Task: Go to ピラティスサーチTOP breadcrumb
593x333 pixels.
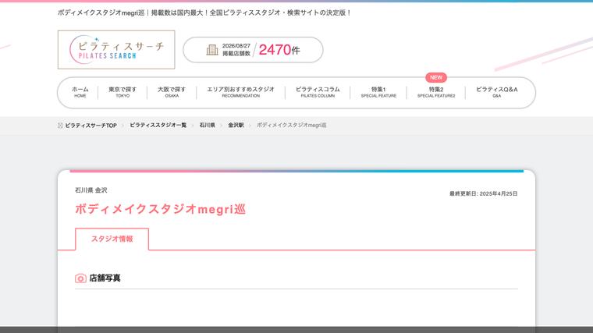Action: [x=91, y=125]
